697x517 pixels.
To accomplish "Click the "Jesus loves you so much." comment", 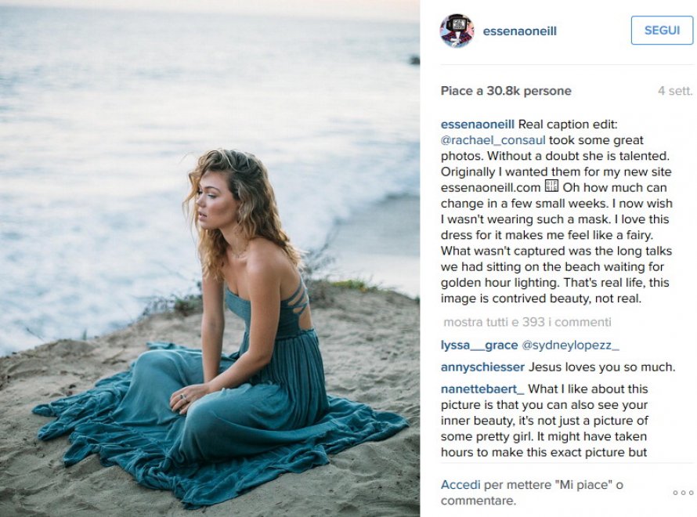I will [x=601, y=367].
